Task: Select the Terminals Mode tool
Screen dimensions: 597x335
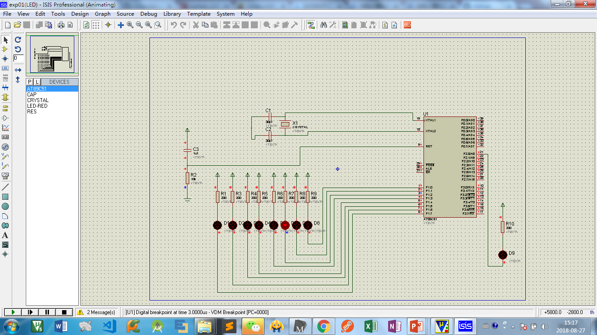Action: point(5,108)
